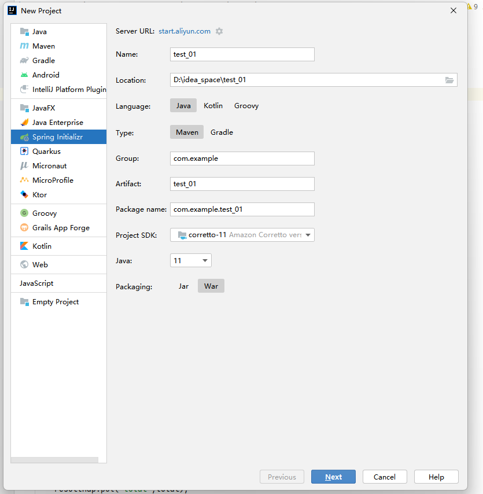Set packaging to War
The width and height of the screenshot is (483, 494).
pyautogui.click(x=211, y=286)
